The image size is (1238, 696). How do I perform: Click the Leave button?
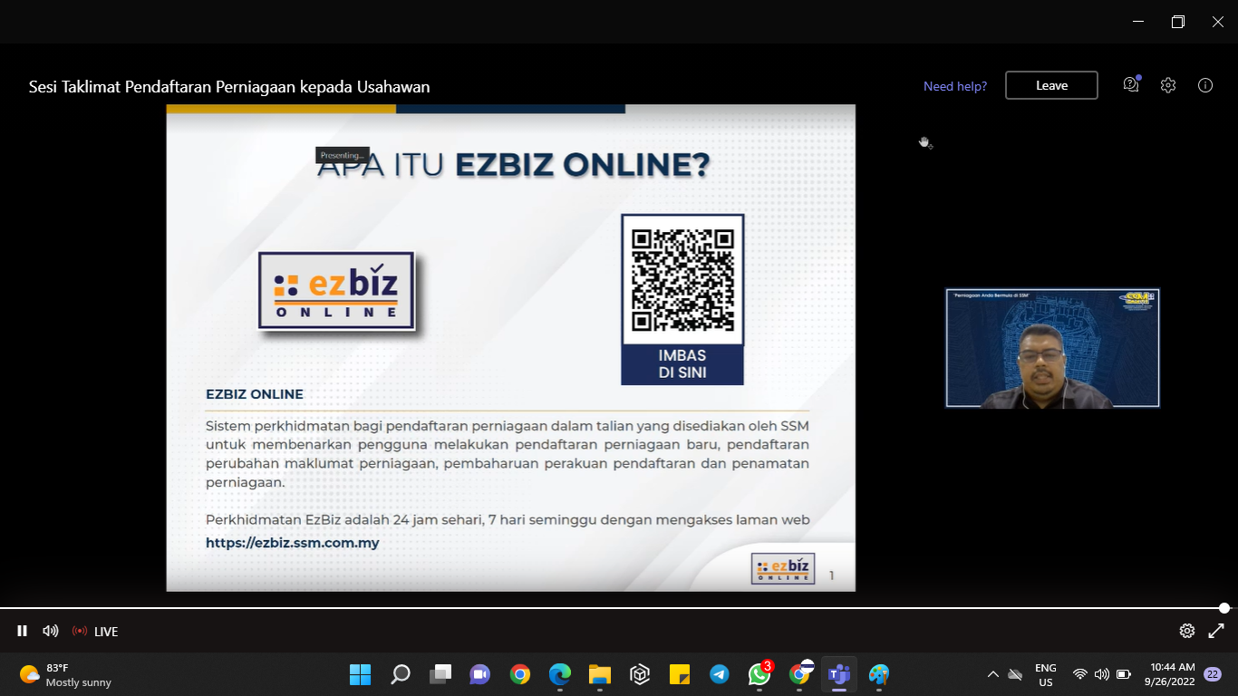(1051, 85)
